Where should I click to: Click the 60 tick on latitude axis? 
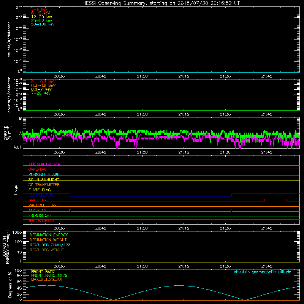(x=19, y=282)
